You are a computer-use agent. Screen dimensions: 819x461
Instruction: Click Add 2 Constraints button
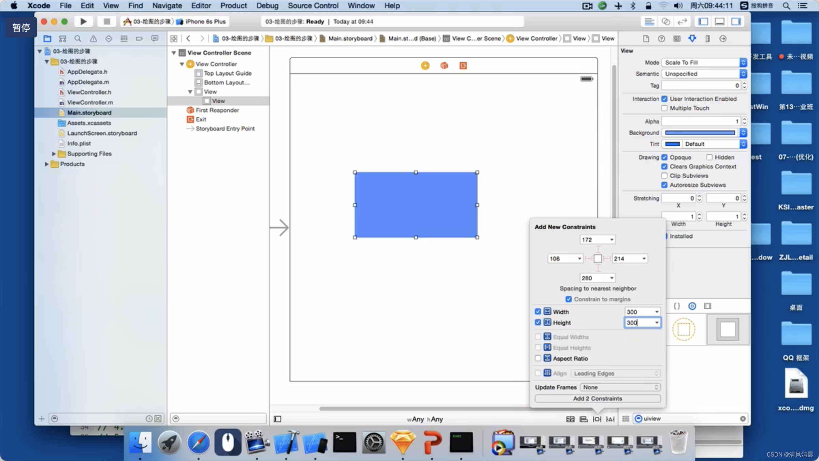tap(598, 398)
